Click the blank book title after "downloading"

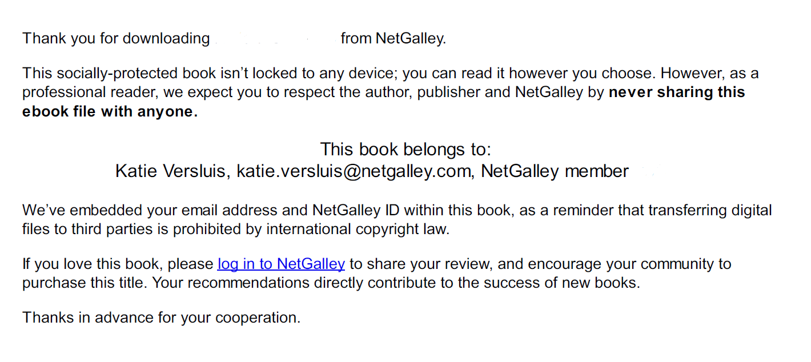(275, 39)
